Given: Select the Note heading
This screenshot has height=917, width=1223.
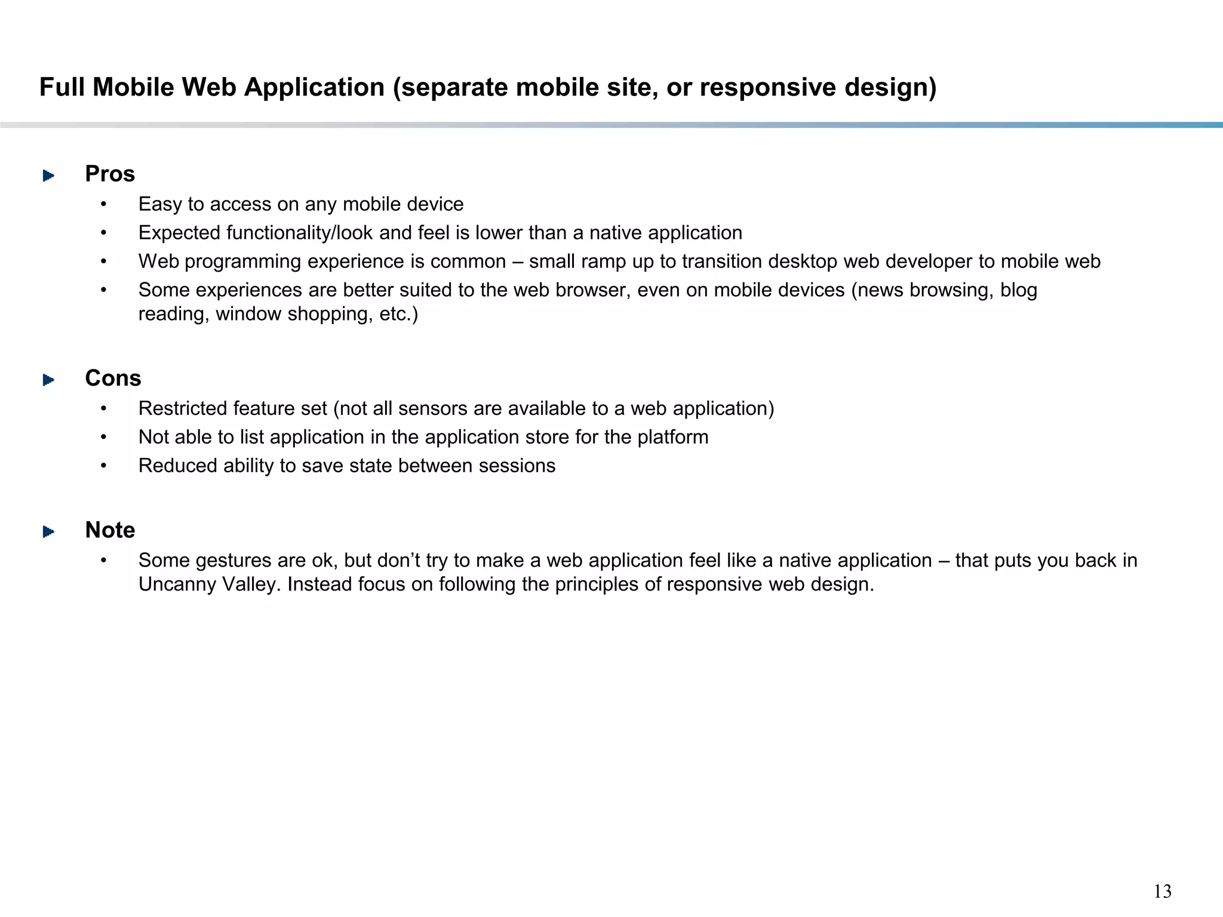Looking at the screenshot, I should (x=110, y=530).
